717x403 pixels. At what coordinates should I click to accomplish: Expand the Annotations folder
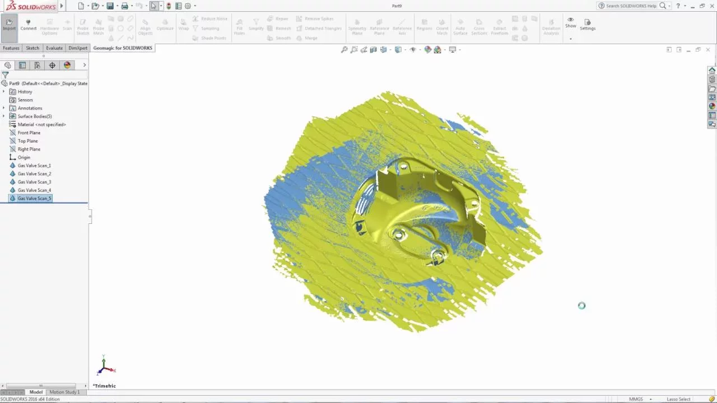(x=4, y=108)
